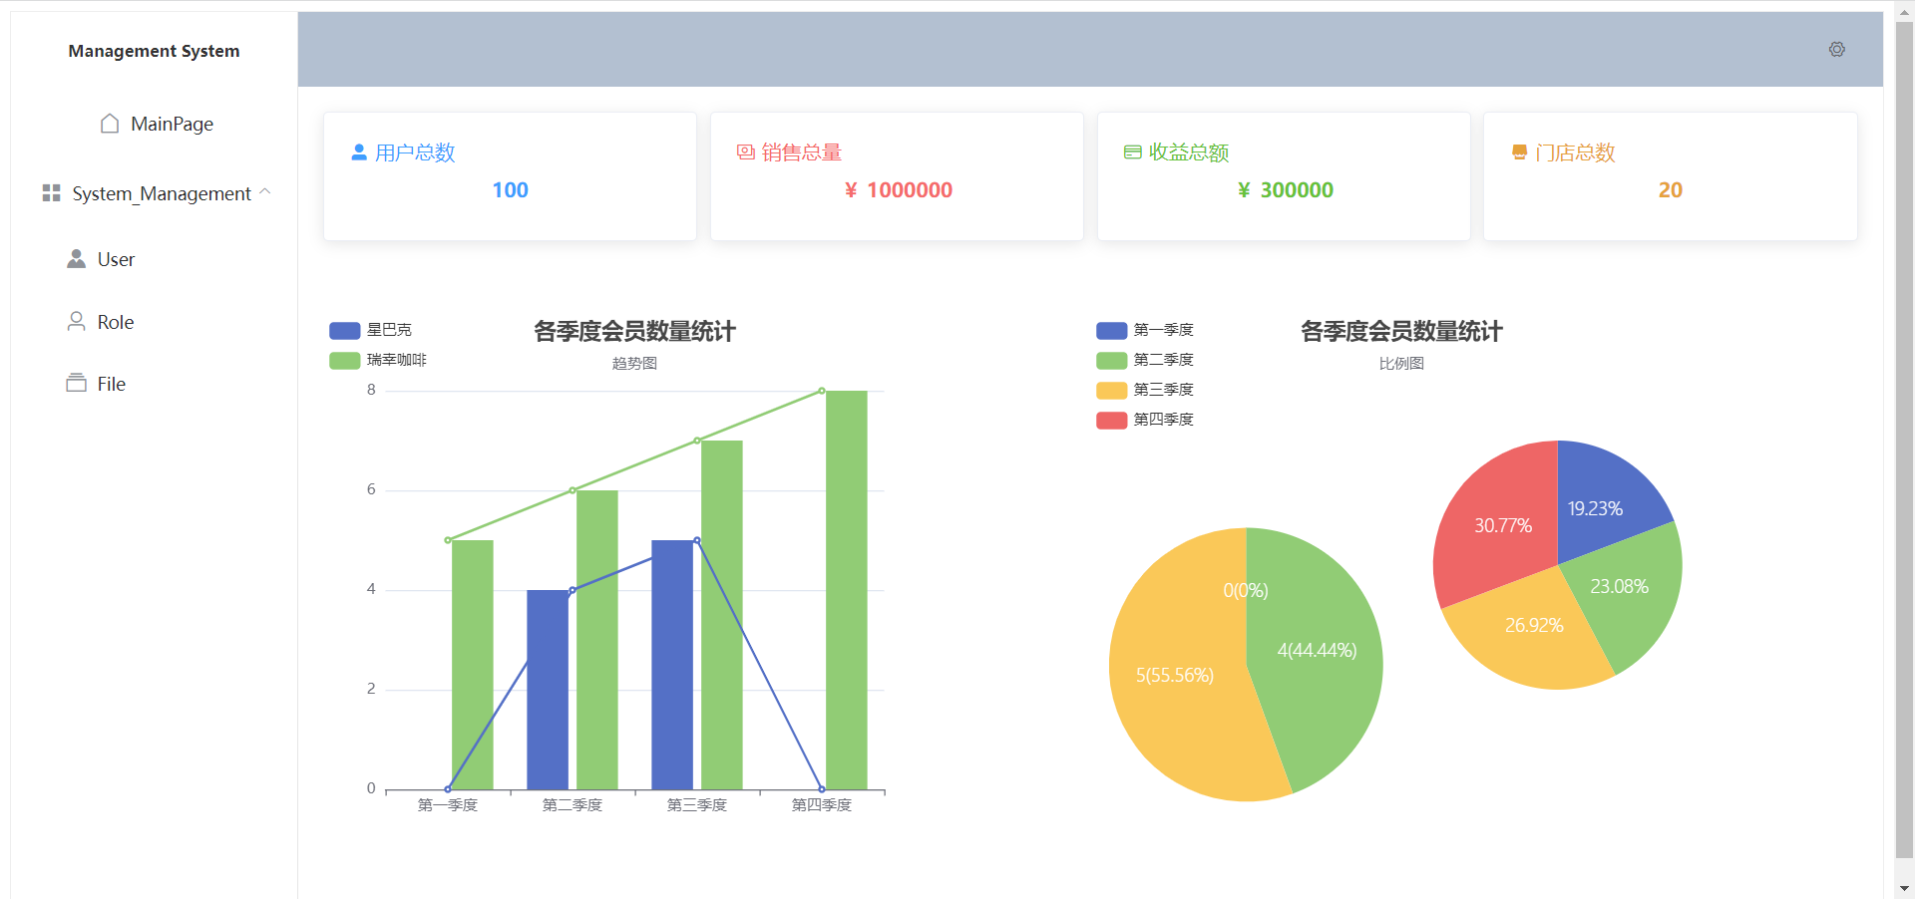This screenshot has height=899, width=1915.
Task: Click the 用户总数 value 100
Action: pyautogui.click(x=510, y=190)
